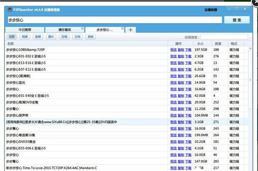Filter results by 压缩

(x=64, y=37)
